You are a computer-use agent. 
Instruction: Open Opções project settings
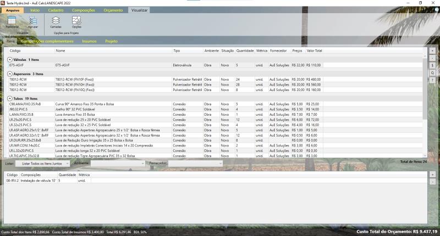pyautogui.click(x=76, y=22)
